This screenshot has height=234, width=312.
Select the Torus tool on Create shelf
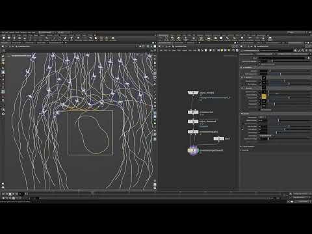click(19, 38)
